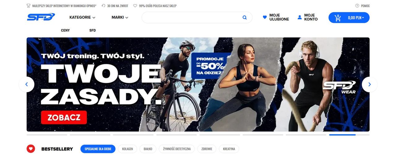The image size is (396, 156).
Task: Open the 0,00 PLN cart dropdown
Action: (x=356, y=18)
